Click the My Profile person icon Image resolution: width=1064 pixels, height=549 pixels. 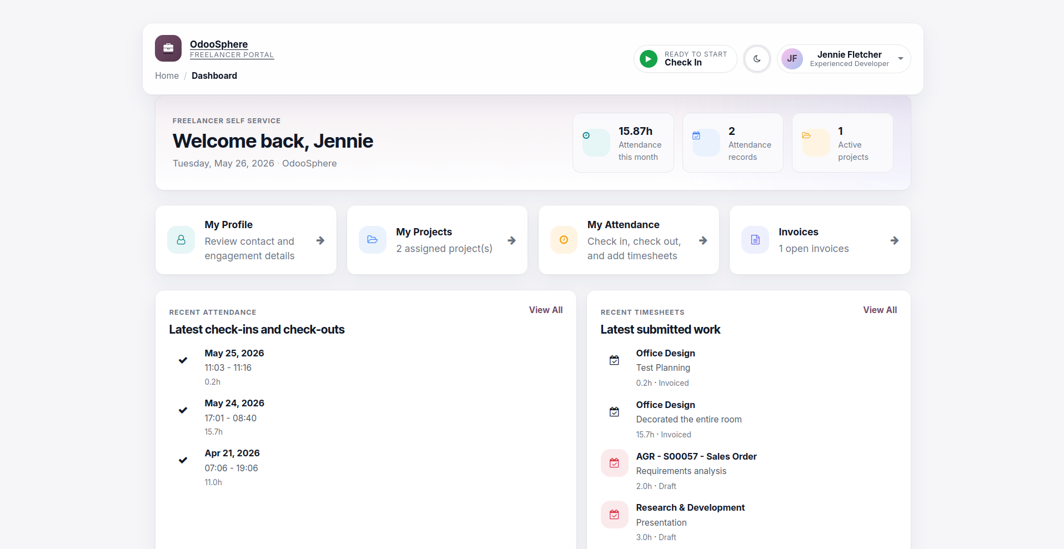pyautogui.click(x=181, y=240)
